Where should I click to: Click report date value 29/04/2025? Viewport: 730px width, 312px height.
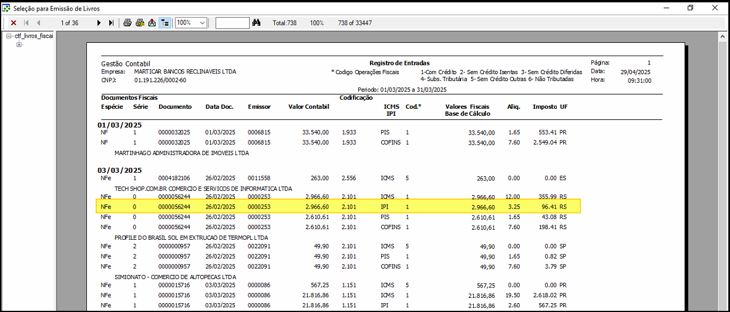click(636, 72)
